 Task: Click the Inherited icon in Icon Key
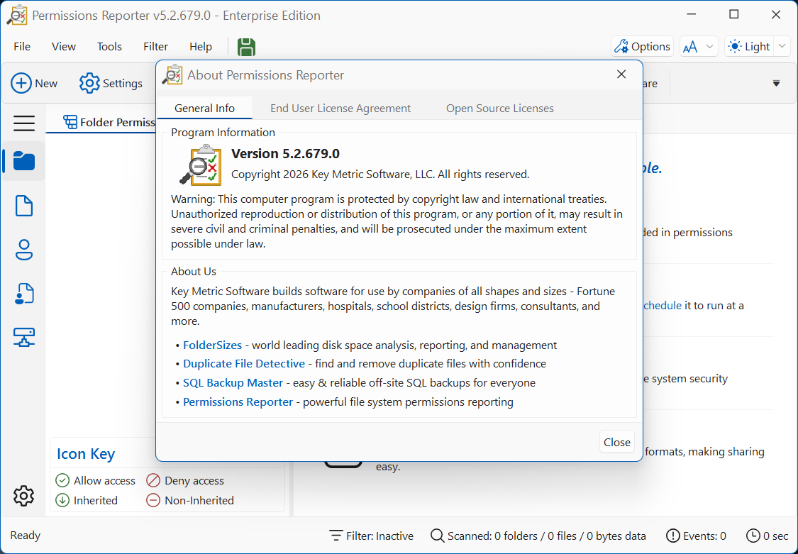[62, 500]
